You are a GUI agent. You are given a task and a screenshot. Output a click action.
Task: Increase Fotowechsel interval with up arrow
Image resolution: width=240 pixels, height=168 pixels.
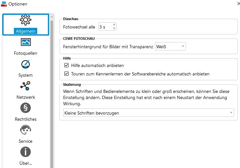114,25
